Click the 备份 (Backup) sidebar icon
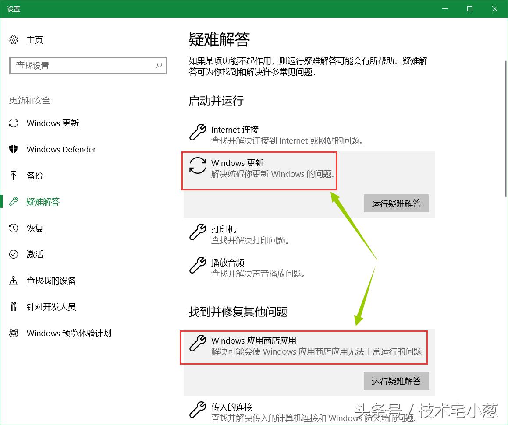508x425 pixels. pyautogui.click(x=14, y=176)
